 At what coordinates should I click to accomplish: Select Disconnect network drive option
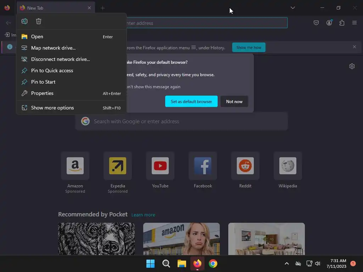(71, 59)
